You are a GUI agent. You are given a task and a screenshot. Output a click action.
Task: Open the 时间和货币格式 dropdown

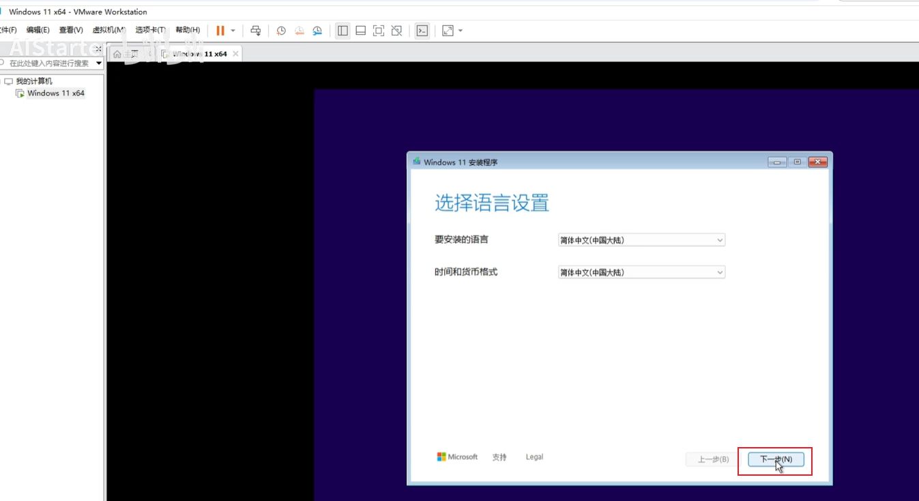(x=641, y=272)
